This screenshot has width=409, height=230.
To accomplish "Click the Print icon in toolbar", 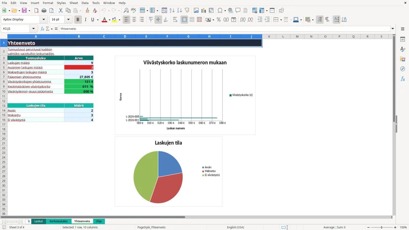I will (44, 11).
